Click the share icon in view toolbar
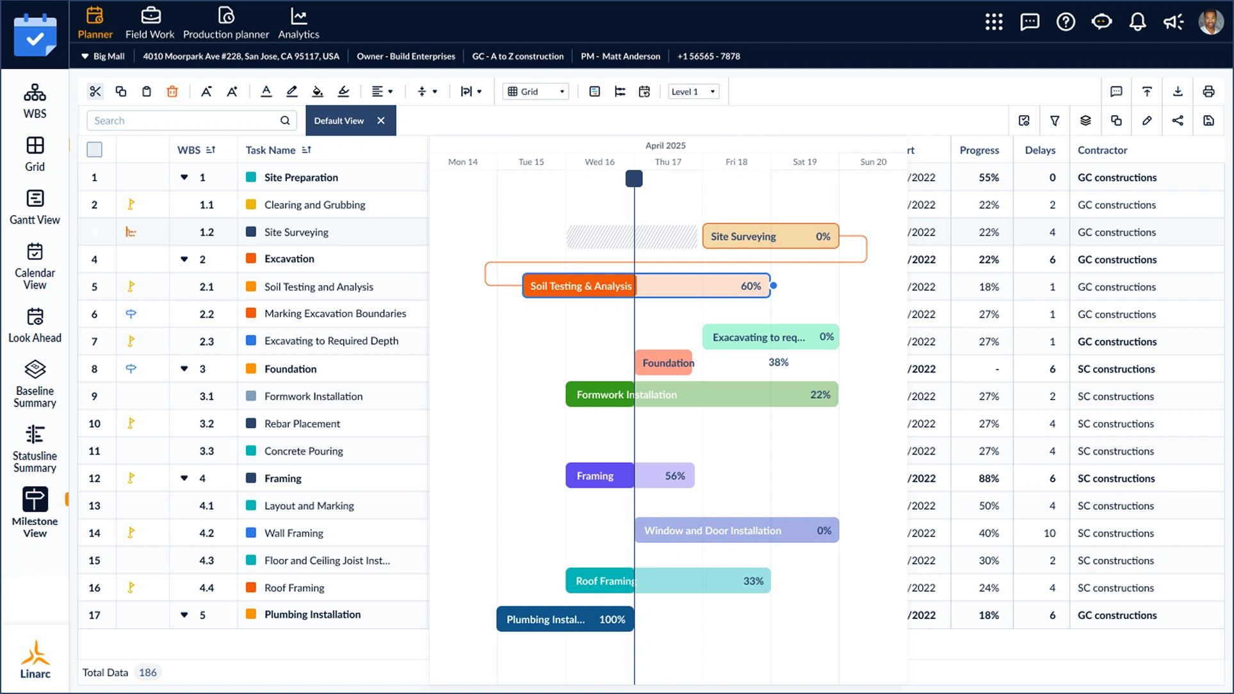The image size is (1234, 694). pos(1177,120)
